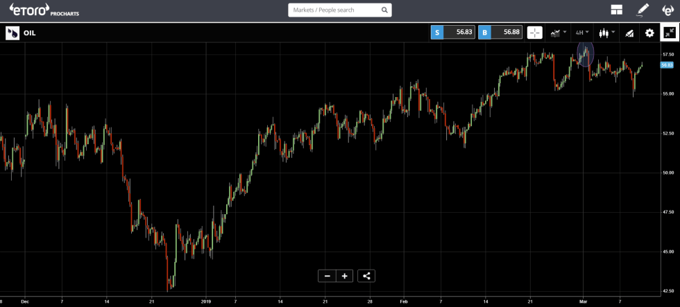Click the current price label 56.83 on axis
This screenshot has width=680, height=307.
666,64
